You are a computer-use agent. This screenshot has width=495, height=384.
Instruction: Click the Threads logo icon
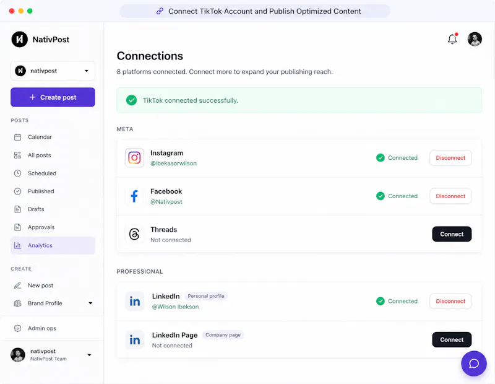click(x=134, y=234)
